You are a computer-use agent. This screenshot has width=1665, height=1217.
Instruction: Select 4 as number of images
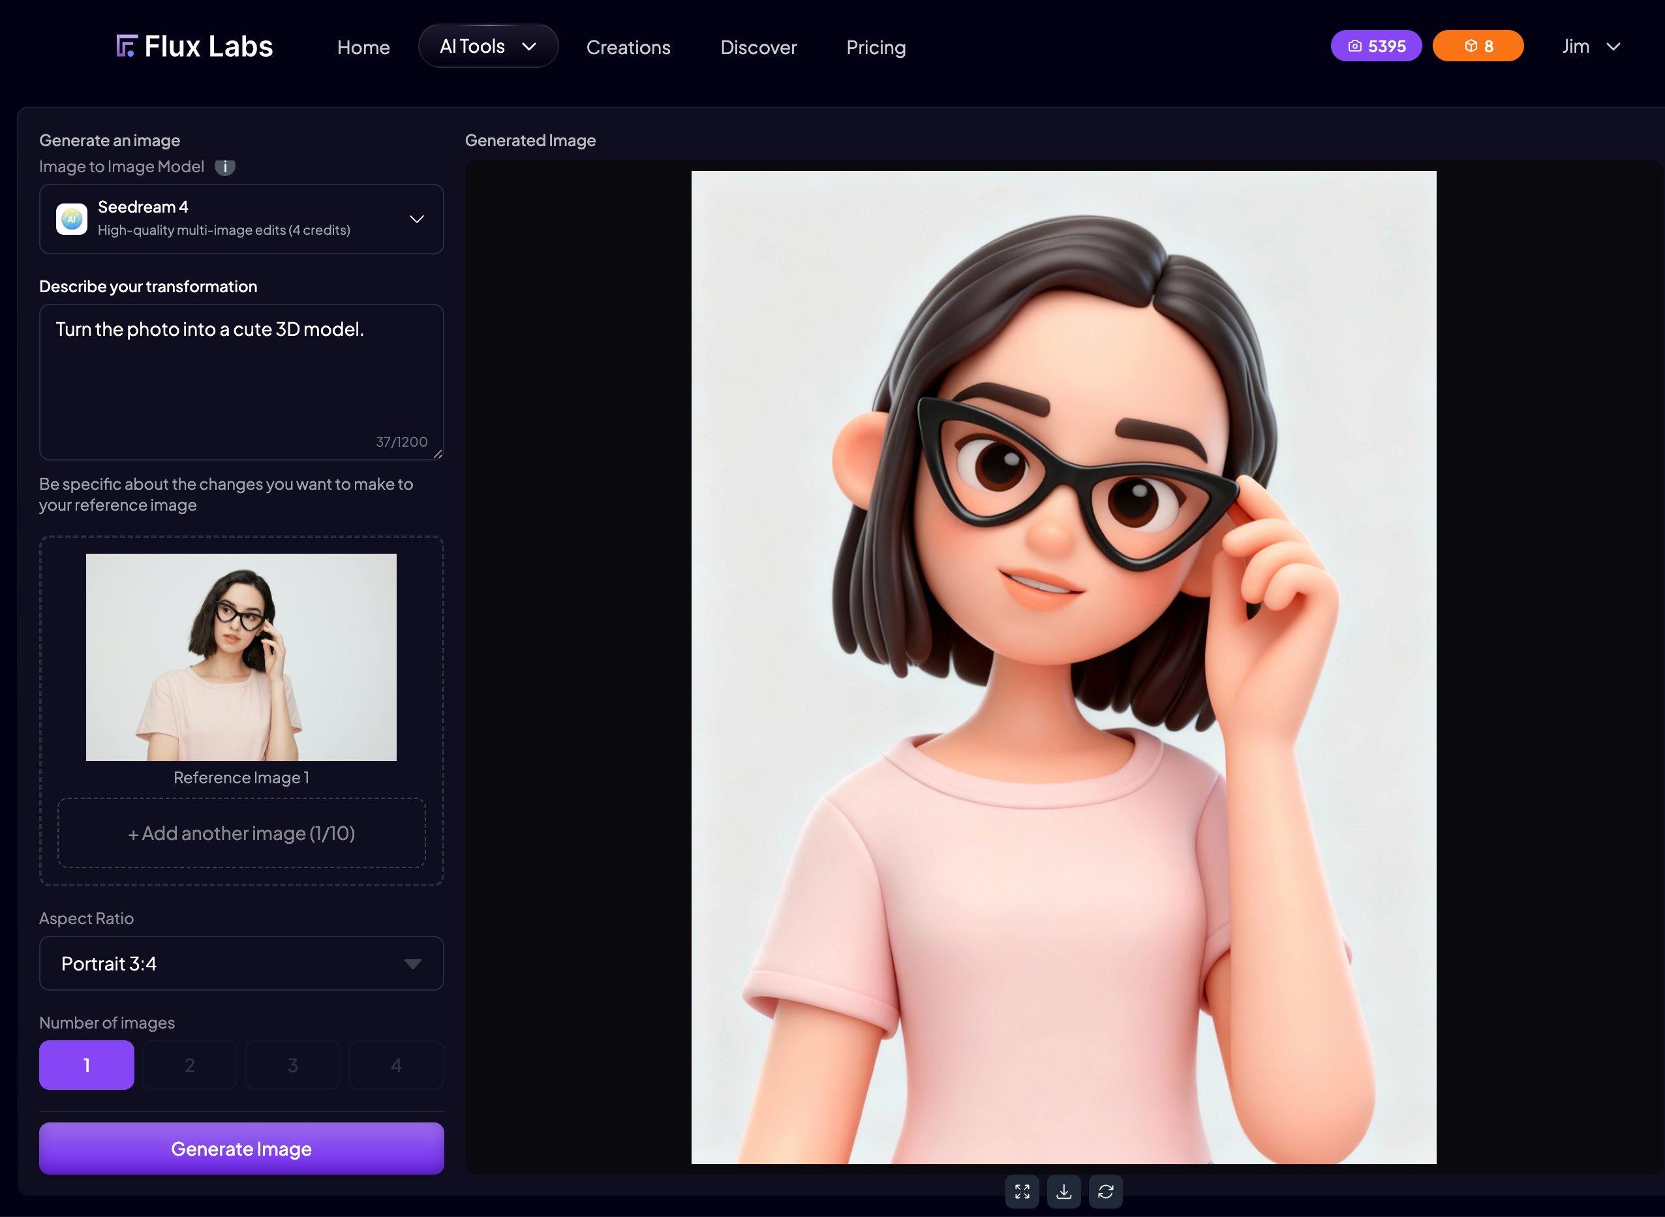click(395, 1064)
